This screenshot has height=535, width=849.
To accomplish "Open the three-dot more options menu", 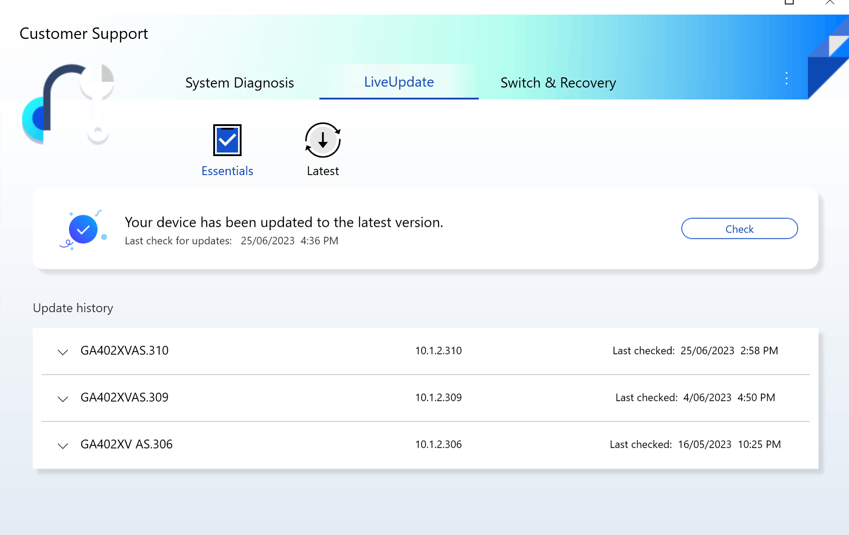I will tap(787, 78).
